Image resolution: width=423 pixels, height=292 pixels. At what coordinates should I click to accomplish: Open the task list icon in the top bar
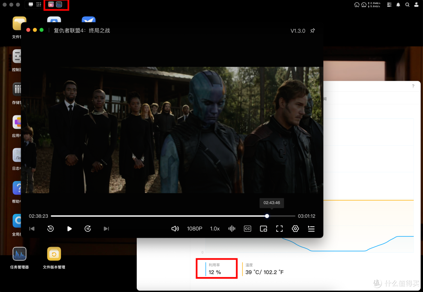(389, 5)
